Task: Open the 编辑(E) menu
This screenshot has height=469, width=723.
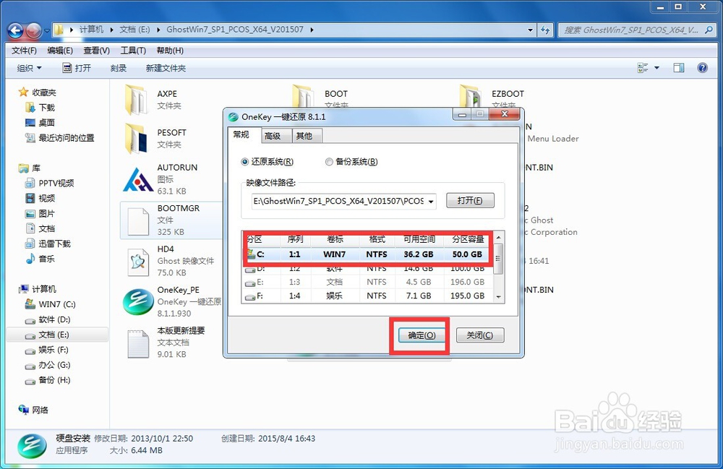Action: tap(60, 51)
